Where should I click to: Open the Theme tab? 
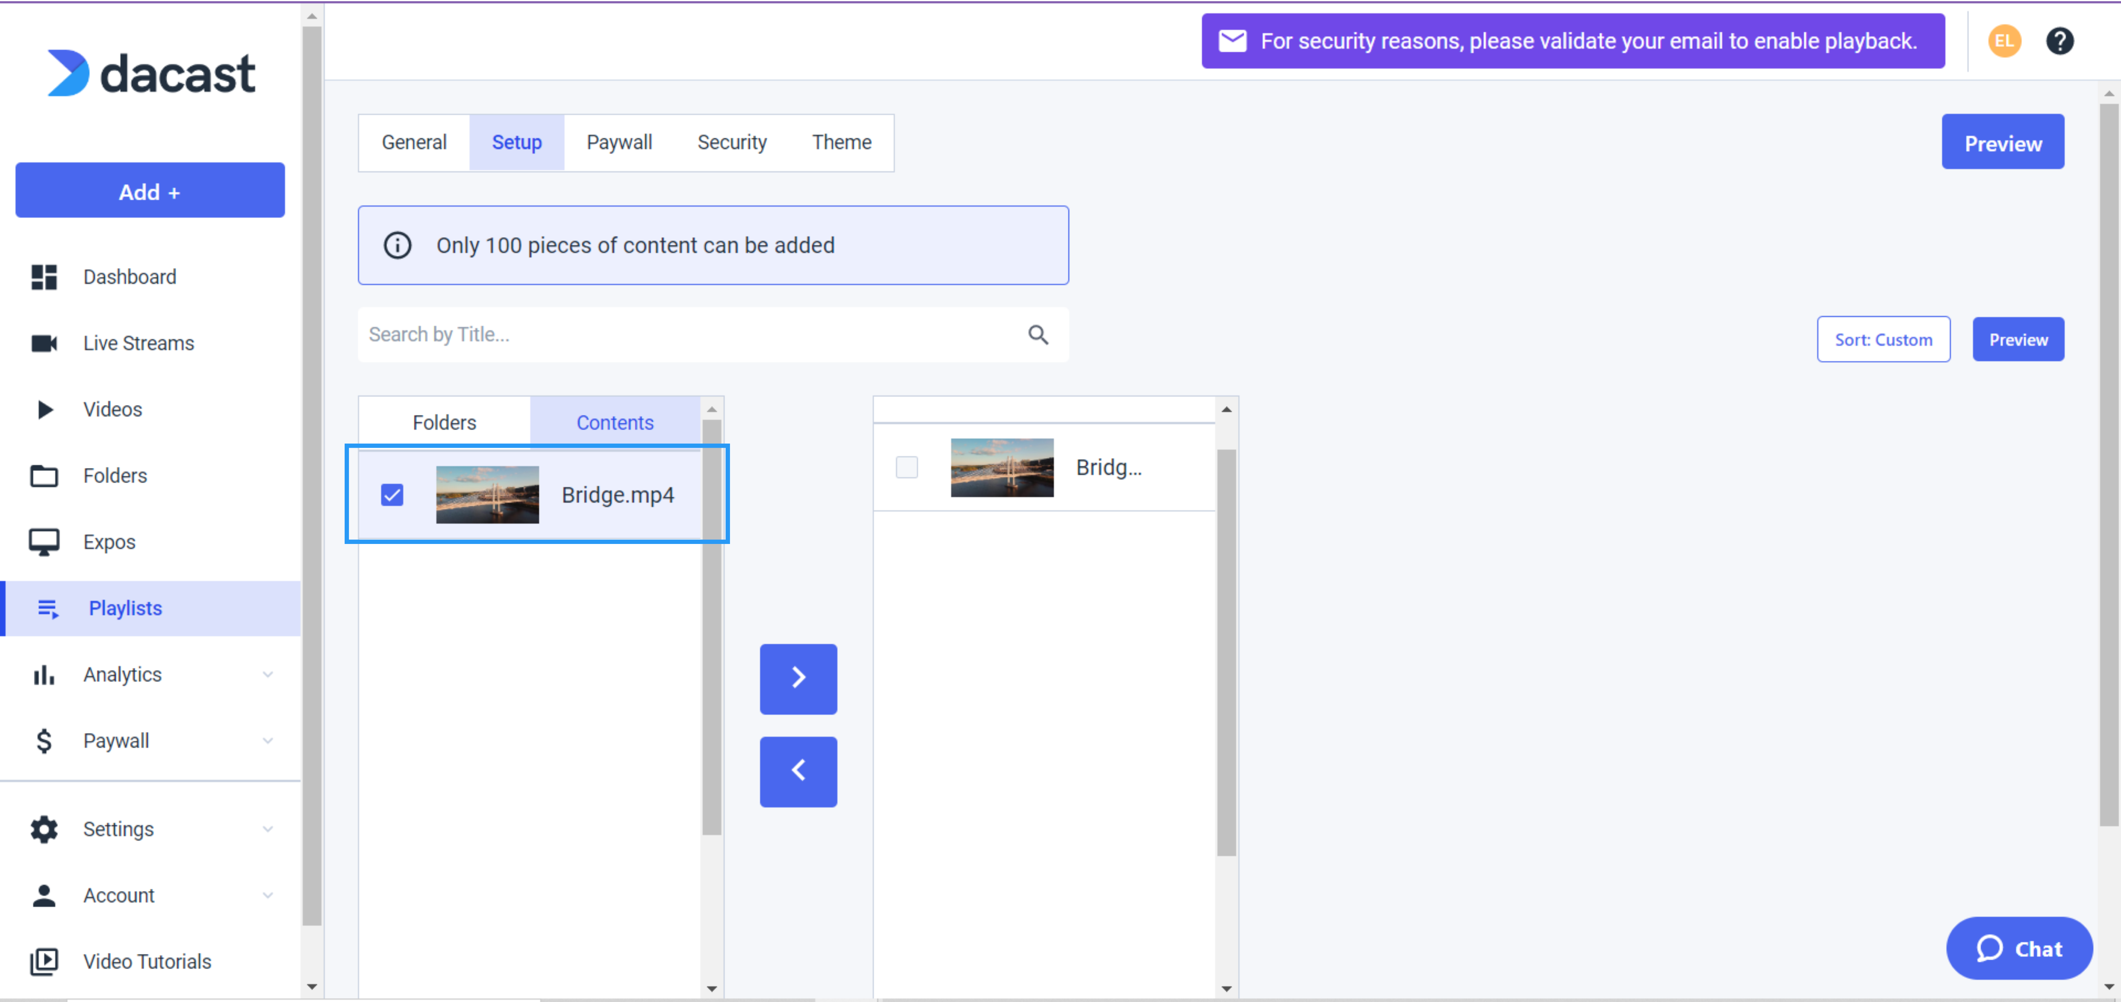(x=841, y=142)
